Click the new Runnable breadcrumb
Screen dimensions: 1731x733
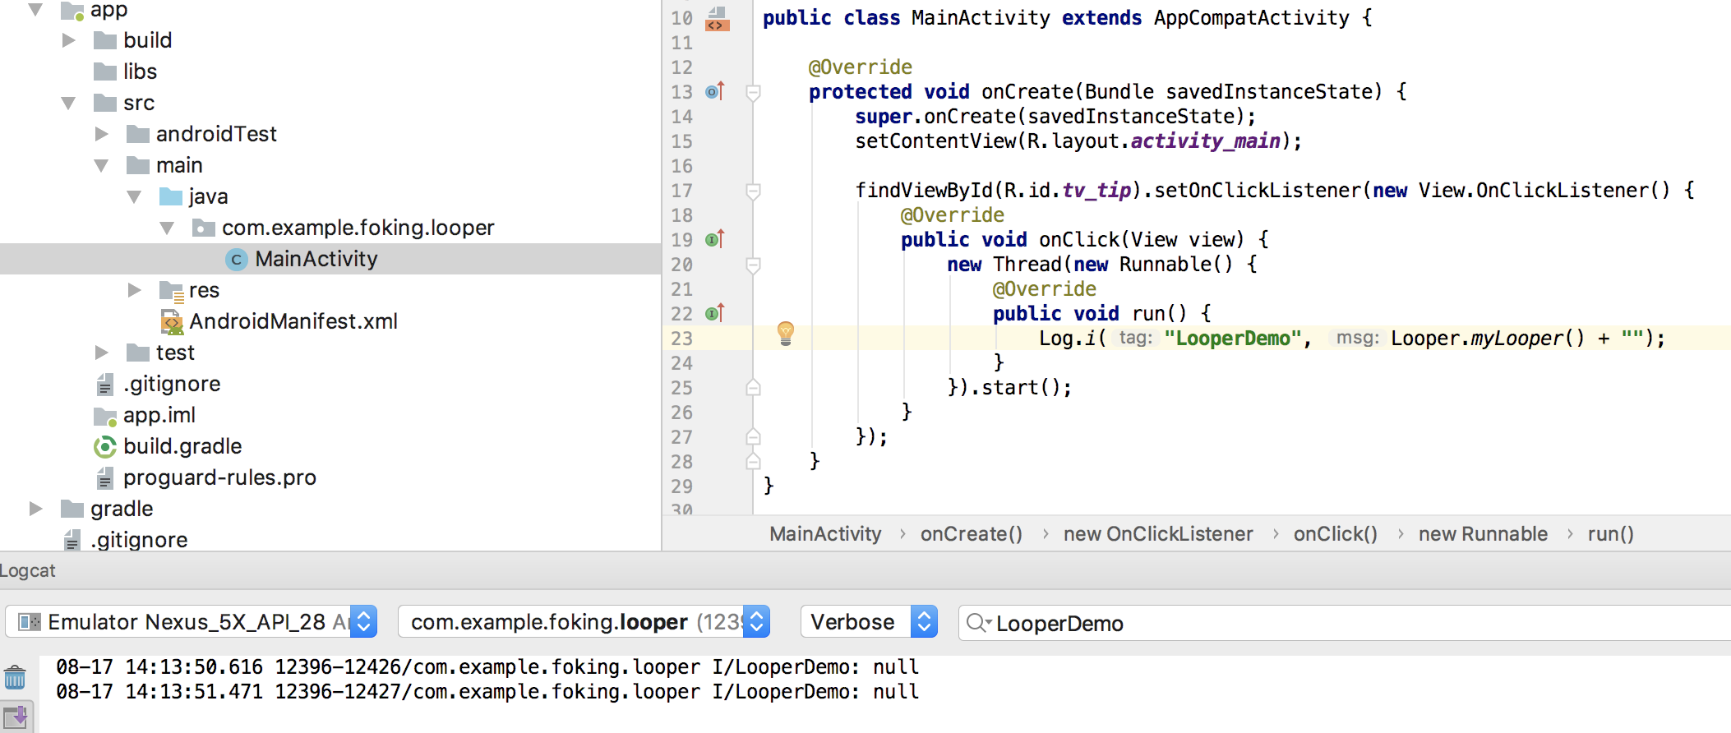1483,534
